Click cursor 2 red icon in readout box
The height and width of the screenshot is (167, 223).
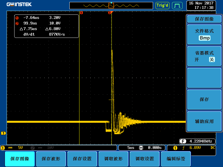click(17, 24)
